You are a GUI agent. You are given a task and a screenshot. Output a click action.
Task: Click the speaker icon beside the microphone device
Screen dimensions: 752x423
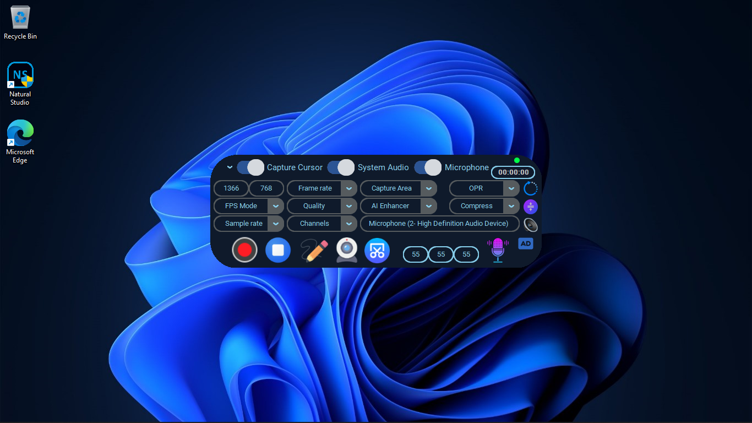(530, 224)
